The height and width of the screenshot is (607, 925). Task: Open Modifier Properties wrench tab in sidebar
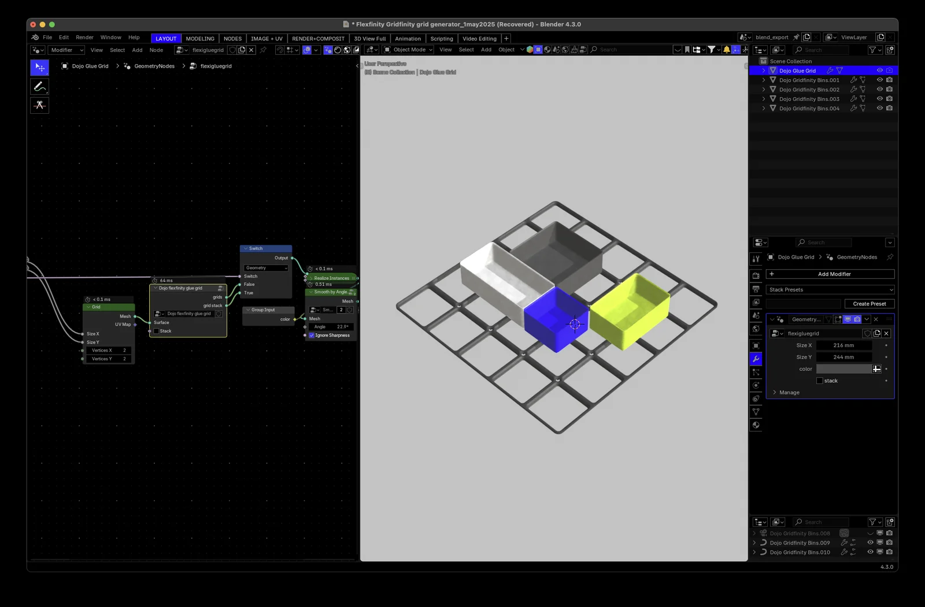coord(756,358)
